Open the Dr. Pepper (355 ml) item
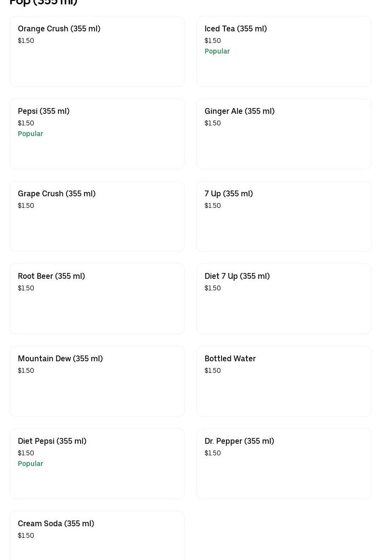Screen dimensions: 388x560 284,464
